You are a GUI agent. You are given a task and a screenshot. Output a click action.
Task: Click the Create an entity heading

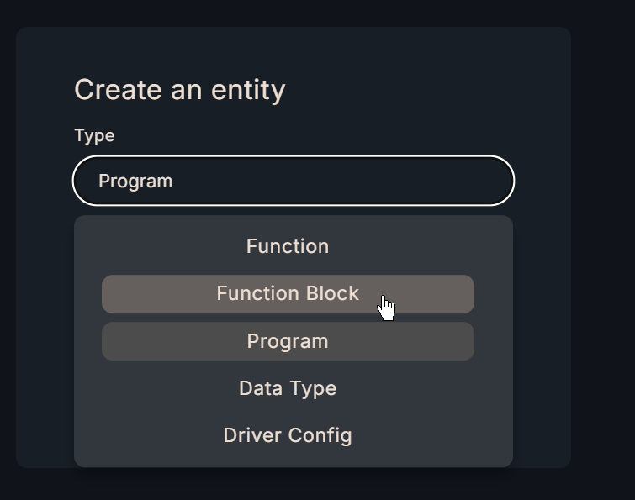(180, 90)
